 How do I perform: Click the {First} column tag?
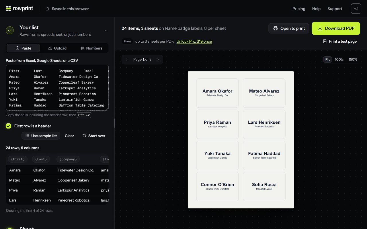click(x=18, y=159)
